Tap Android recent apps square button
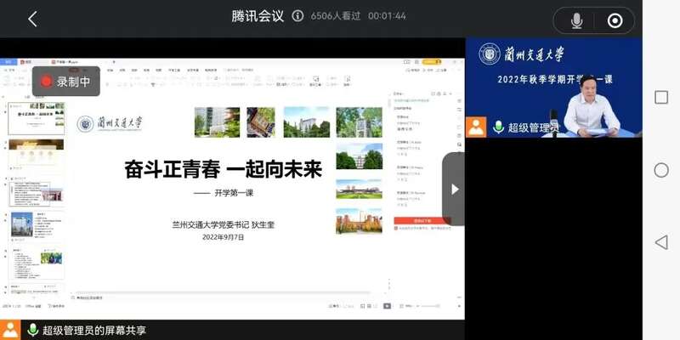 661,97
